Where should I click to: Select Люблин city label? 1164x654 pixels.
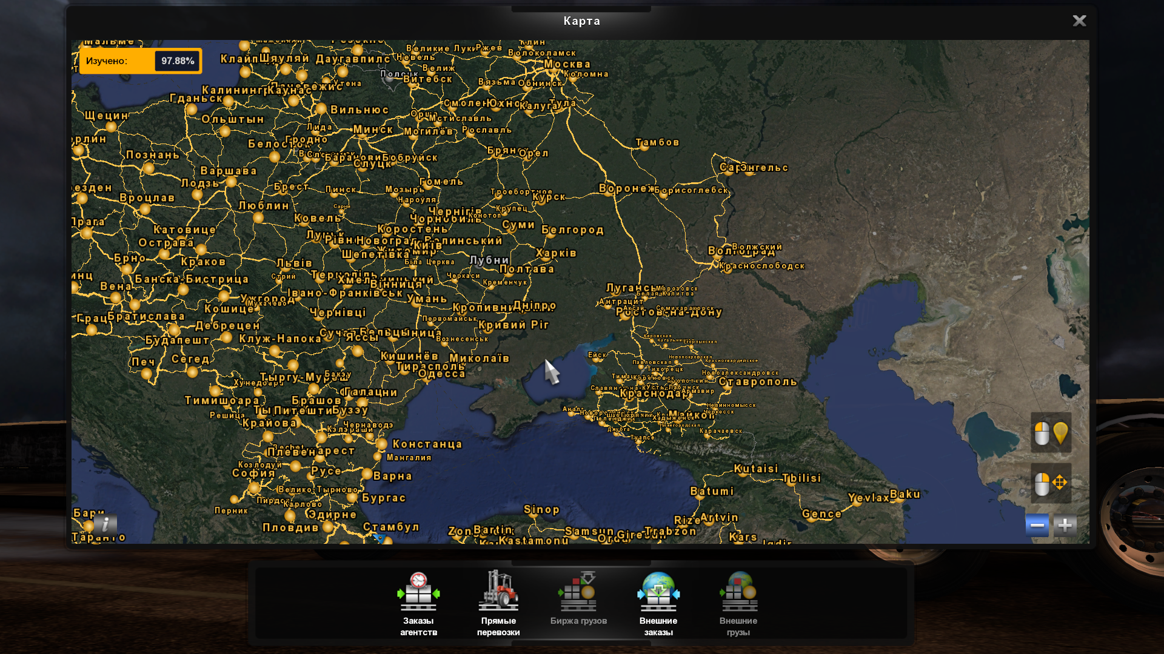[x=264, y=206]
